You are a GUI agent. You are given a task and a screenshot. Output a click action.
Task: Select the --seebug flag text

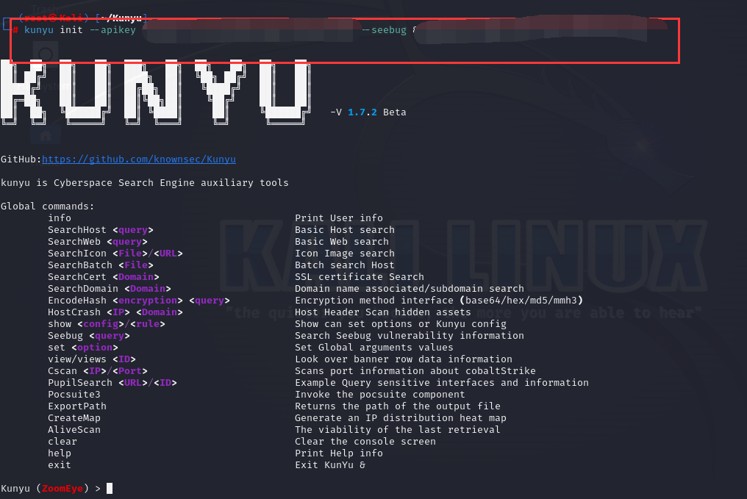pyautogui.click(x=383, y=29)
